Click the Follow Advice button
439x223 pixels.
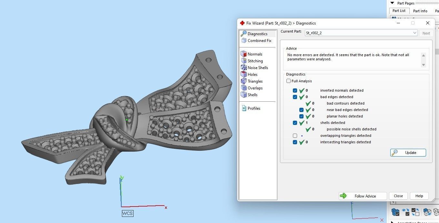pos(363,196)
